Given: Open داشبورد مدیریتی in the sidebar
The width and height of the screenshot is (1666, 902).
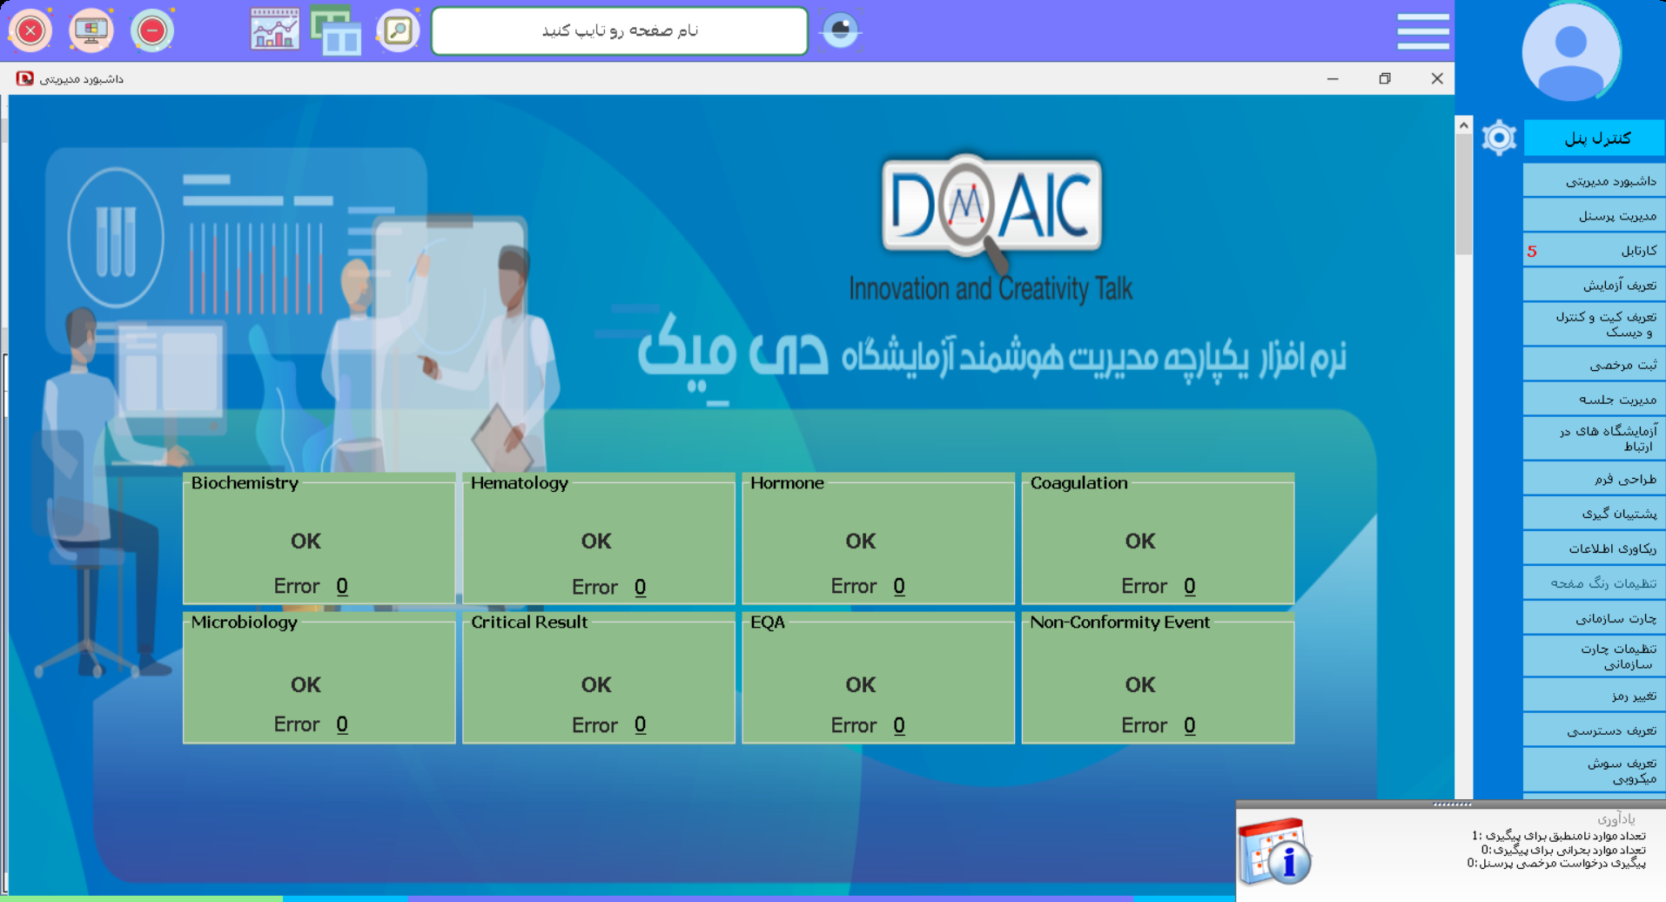Looking at the screenshot, I should coord(1594,181).
